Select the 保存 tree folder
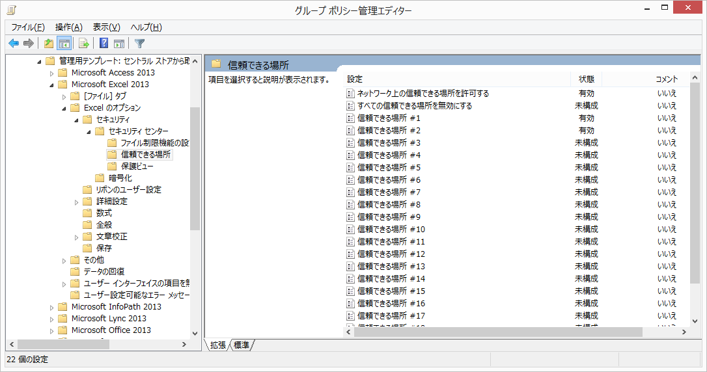 click(104, 248)
